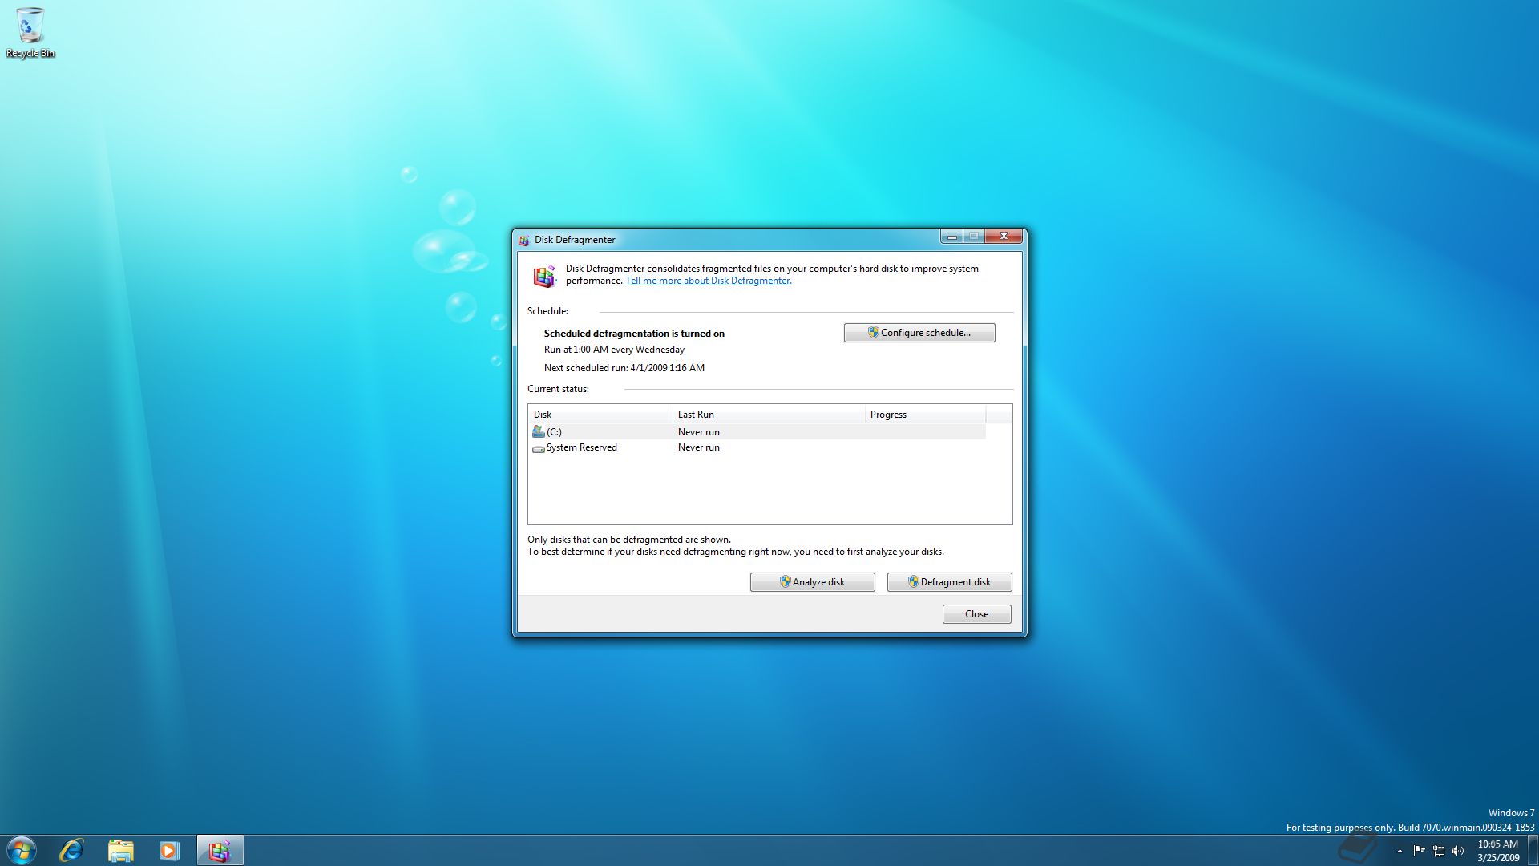Close Disk Defragmenter with the red X
Image resolution: width=1539 pixels, height=866 pixels.
(x=1004, y=237)
